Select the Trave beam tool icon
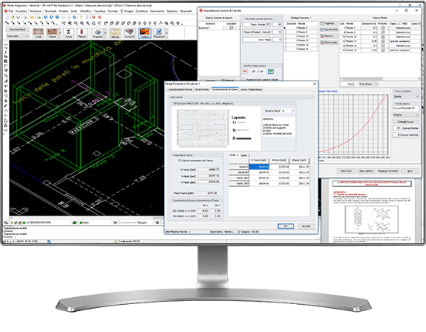The image size is (426, 332). coord(69,33)
